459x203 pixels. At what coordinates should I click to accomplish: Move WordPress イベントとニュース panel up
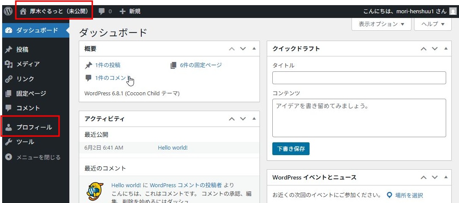(423, 177)
